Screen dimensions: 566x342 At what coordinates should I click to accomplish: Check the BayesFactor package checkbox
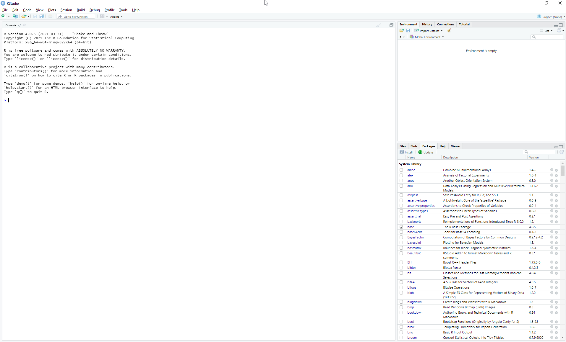click(401, 237)
